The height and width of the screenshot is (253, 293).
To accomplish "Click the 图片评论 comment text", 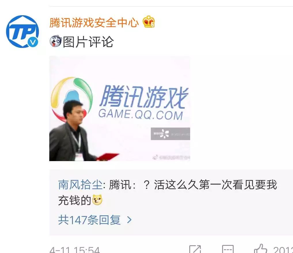I will [88, 42].
